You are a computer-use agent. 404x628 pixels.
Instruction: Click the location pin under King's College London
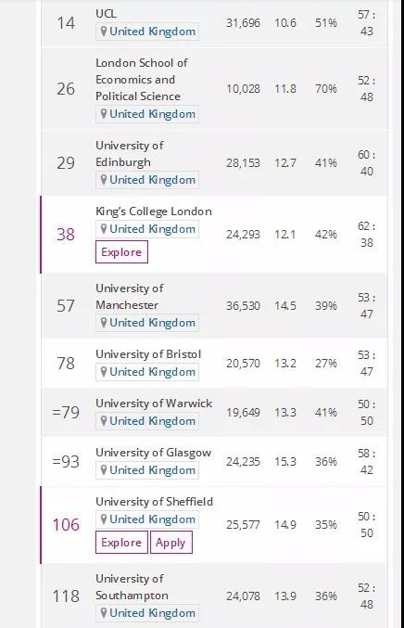point(104,229)
